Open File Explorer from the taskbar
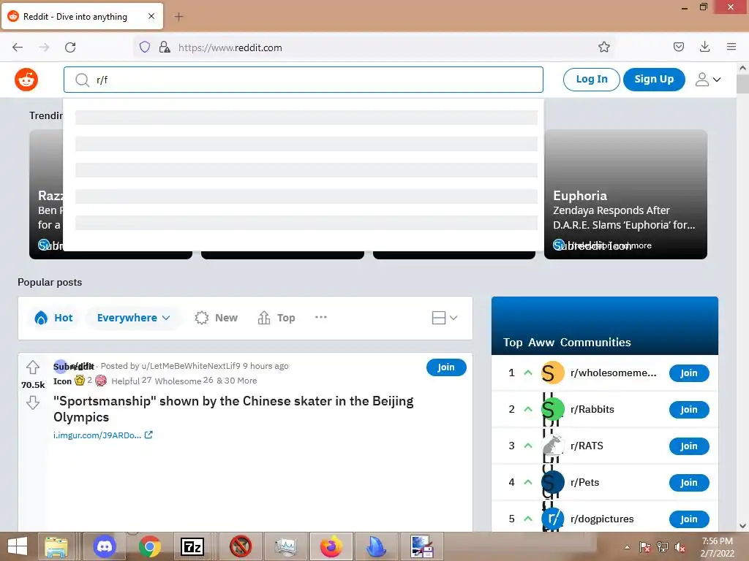The height and width of the screenshot is (561, 749). tap(56, 546)
